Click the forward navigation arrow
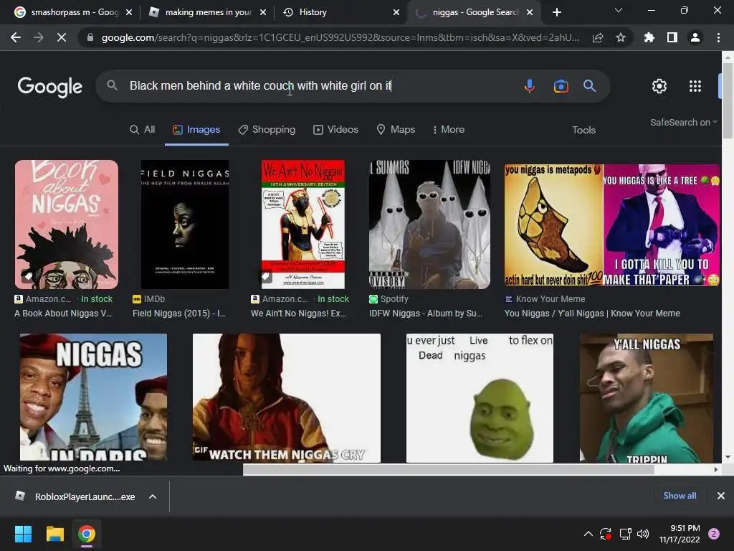734x551 pixels. point(39,37)
